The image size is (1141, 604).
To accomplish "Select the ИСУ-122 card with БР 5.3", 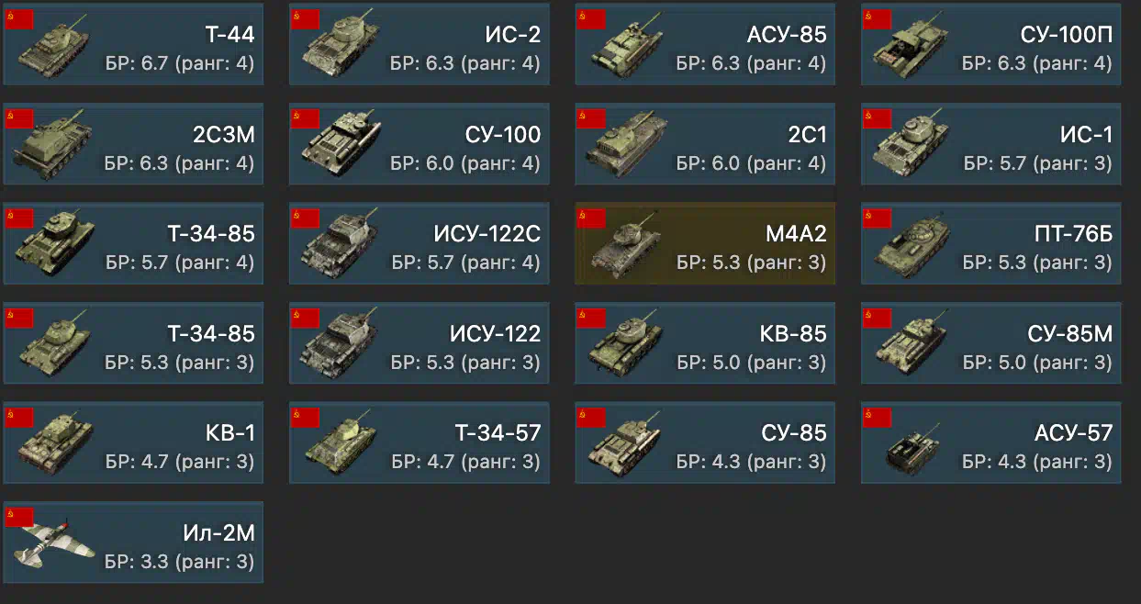I will point(419,343).
